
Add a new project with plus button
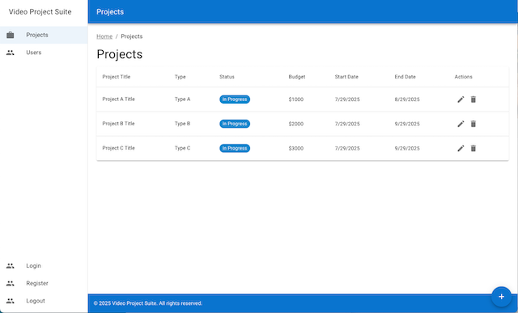coord(501,297)
